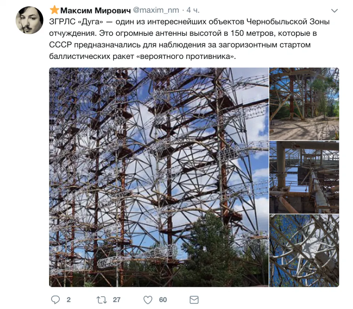
Task: Click the orange star badge beside the name
Action: (54, 10)
